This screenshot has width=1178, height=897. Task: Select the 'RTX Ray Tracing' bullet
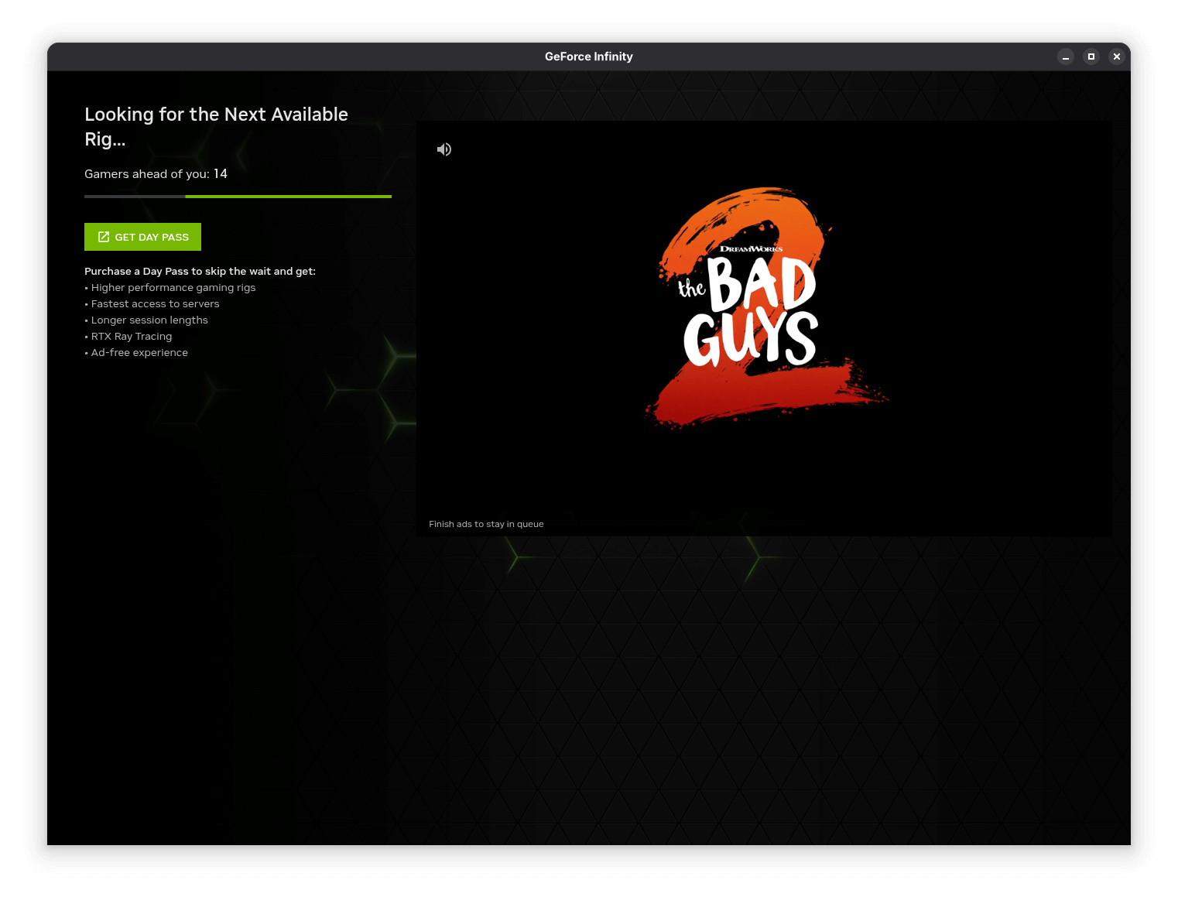[x=132, y=336]
